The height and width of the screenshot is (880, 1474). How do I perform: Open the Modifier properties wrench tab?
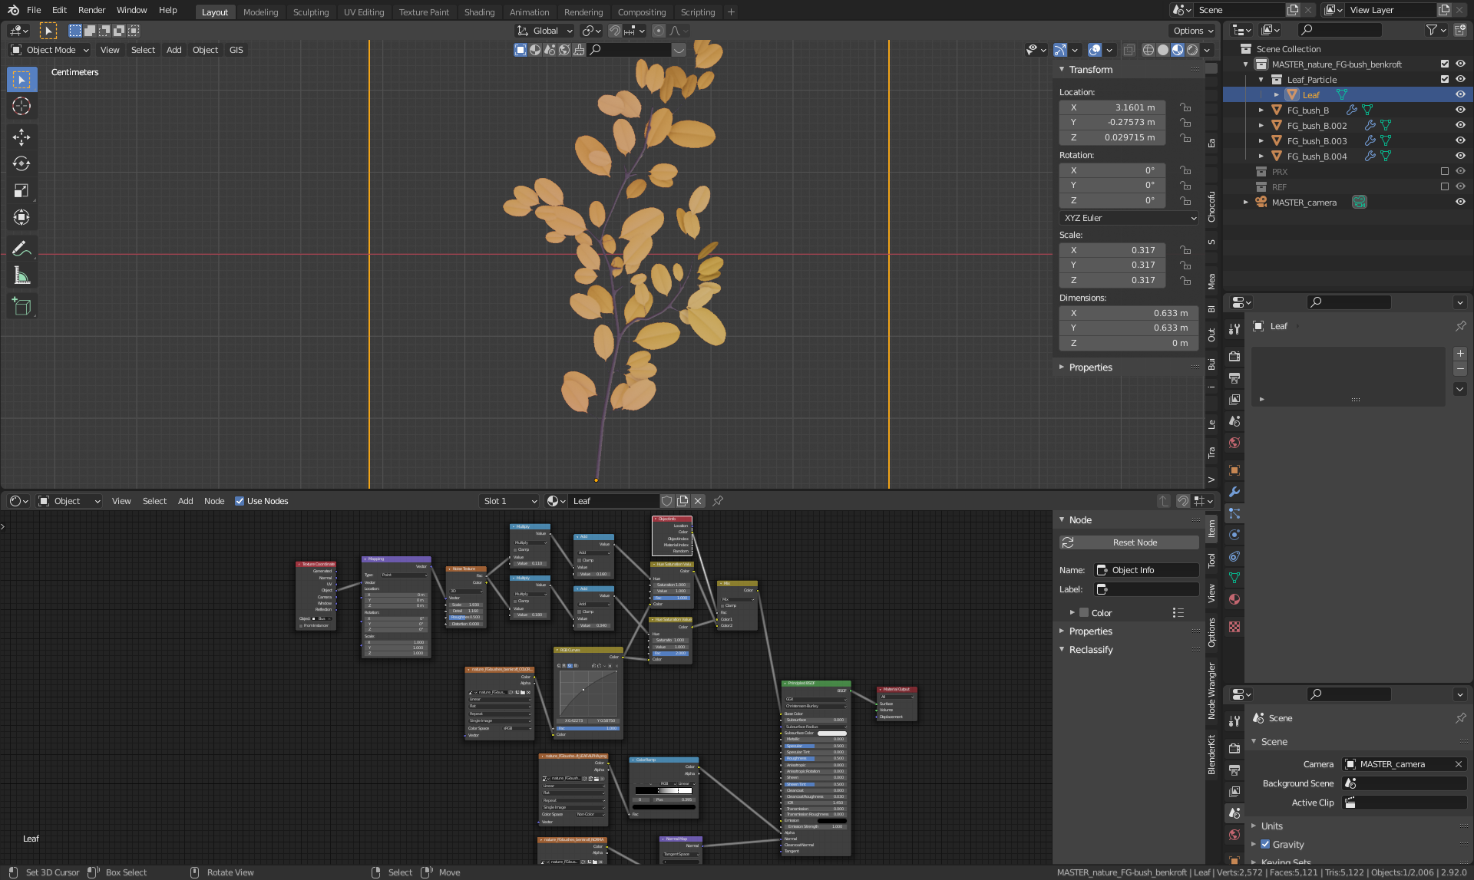[1234, 492]
